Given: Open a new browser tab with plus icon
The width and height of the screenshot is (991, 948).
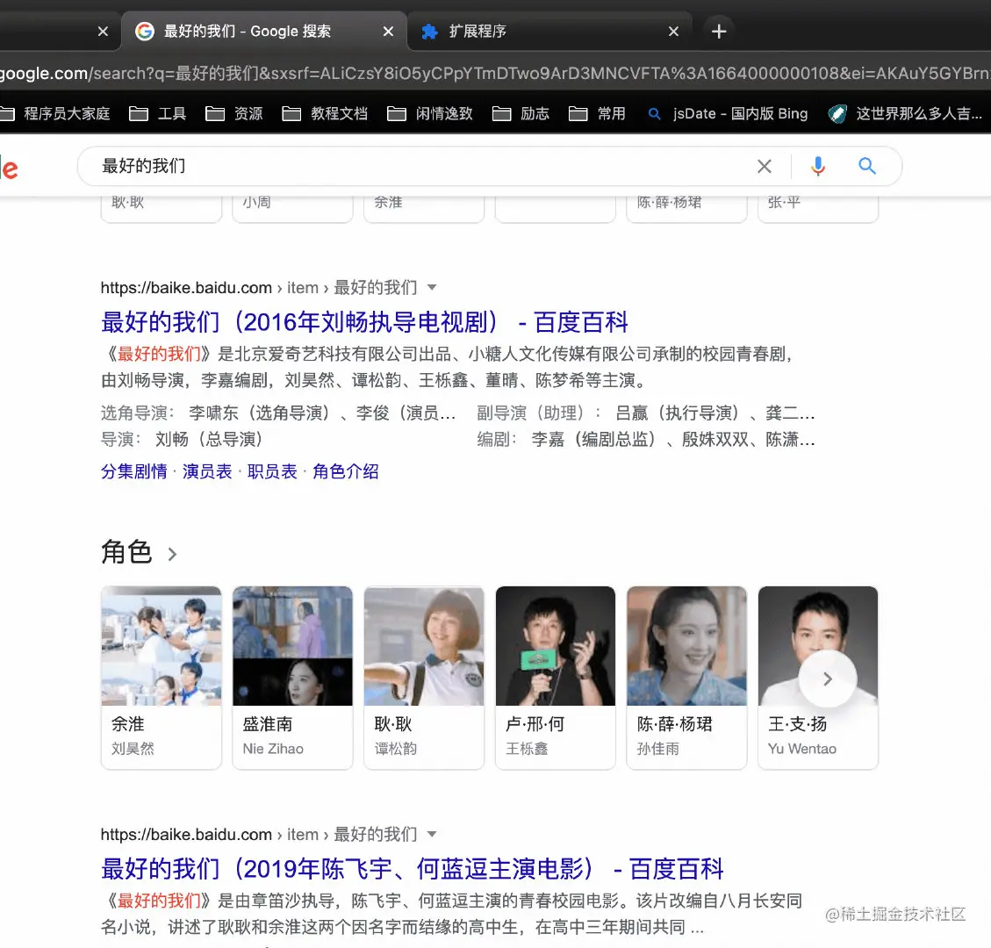Looking at the screenshot, I should pyautogui.click(x=719, y=32).
